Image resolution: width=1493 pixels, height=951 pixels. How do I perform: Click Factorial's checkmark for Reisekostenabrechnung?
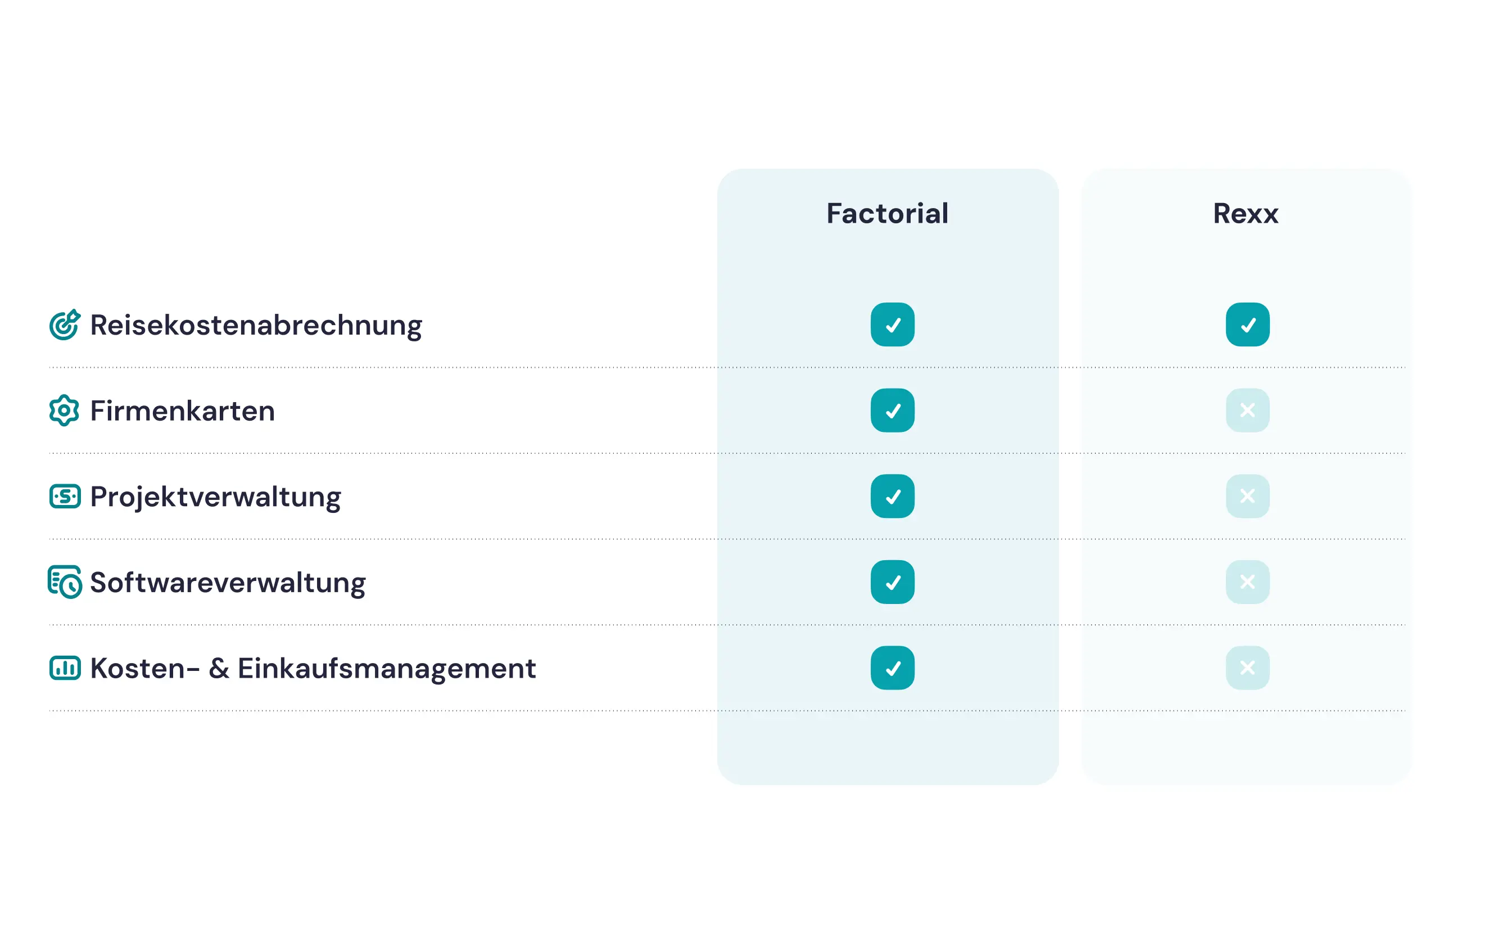click(892, 324)
